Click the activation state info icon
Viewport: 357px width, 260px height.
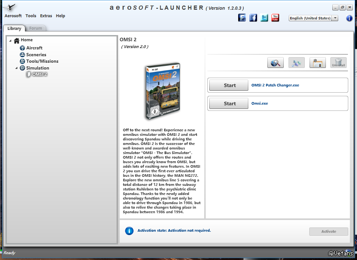(129, 231)
